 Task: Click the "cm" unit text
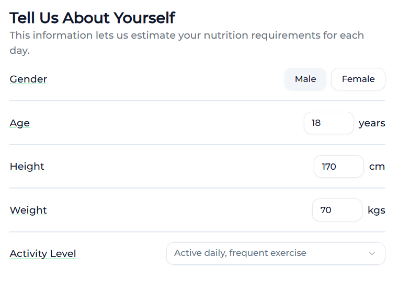(x=377, y=167)
